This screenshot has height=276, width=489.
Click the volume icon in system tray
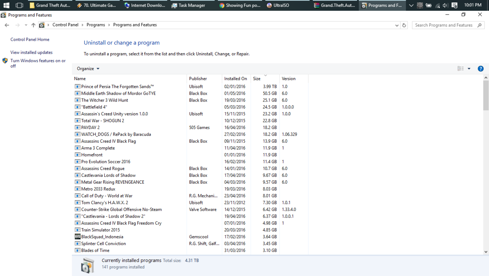(445, 5)
